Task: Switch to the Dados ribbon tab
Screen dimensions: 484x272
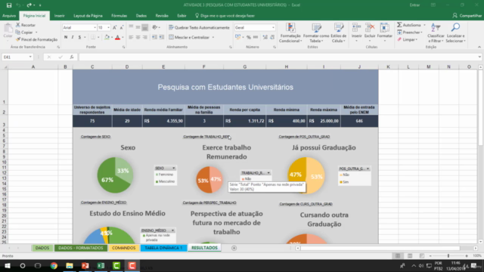Action: 141,16
